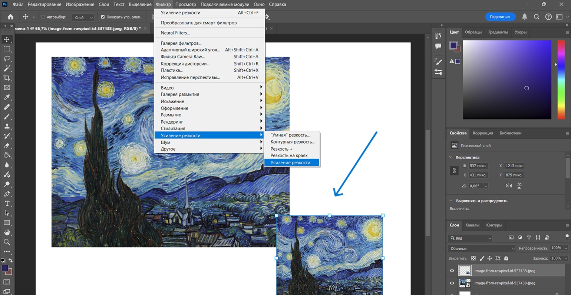This screenshot has width=571, height=295.
Task: Open the Изображение menu
Action: click(x=80, y=4)
